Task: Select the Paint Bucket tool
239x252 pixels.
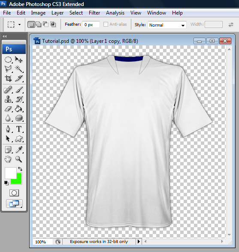Action: (x=19, y=109)
